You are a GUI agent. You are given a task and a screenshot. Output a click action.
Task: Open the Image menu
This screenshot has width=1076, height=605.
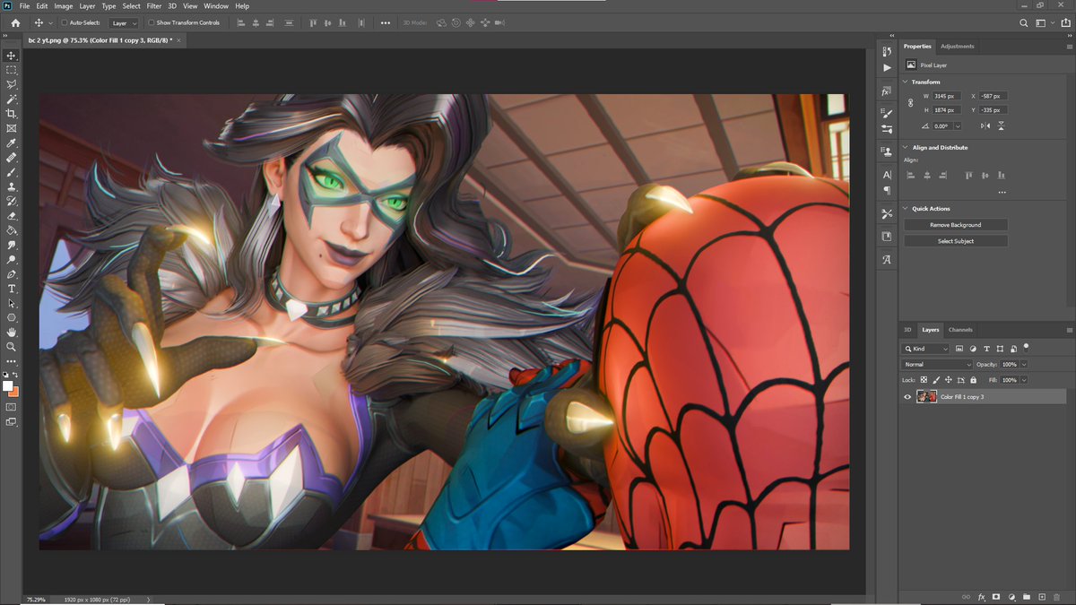tap(64, 6)
